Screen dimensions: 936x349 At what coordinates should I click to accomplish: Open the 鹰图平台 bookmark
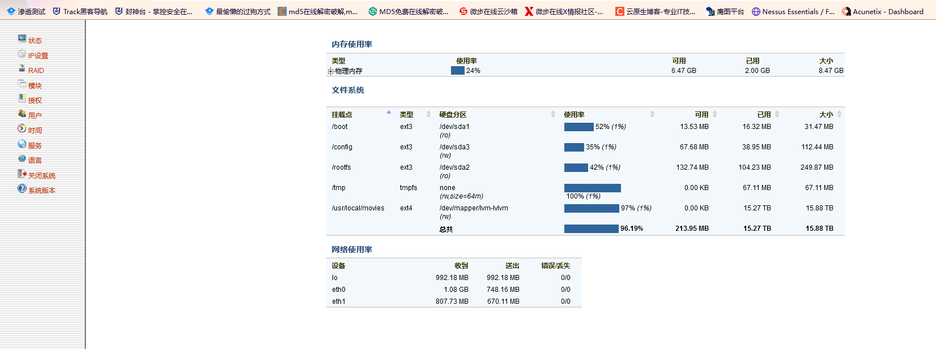725,11
